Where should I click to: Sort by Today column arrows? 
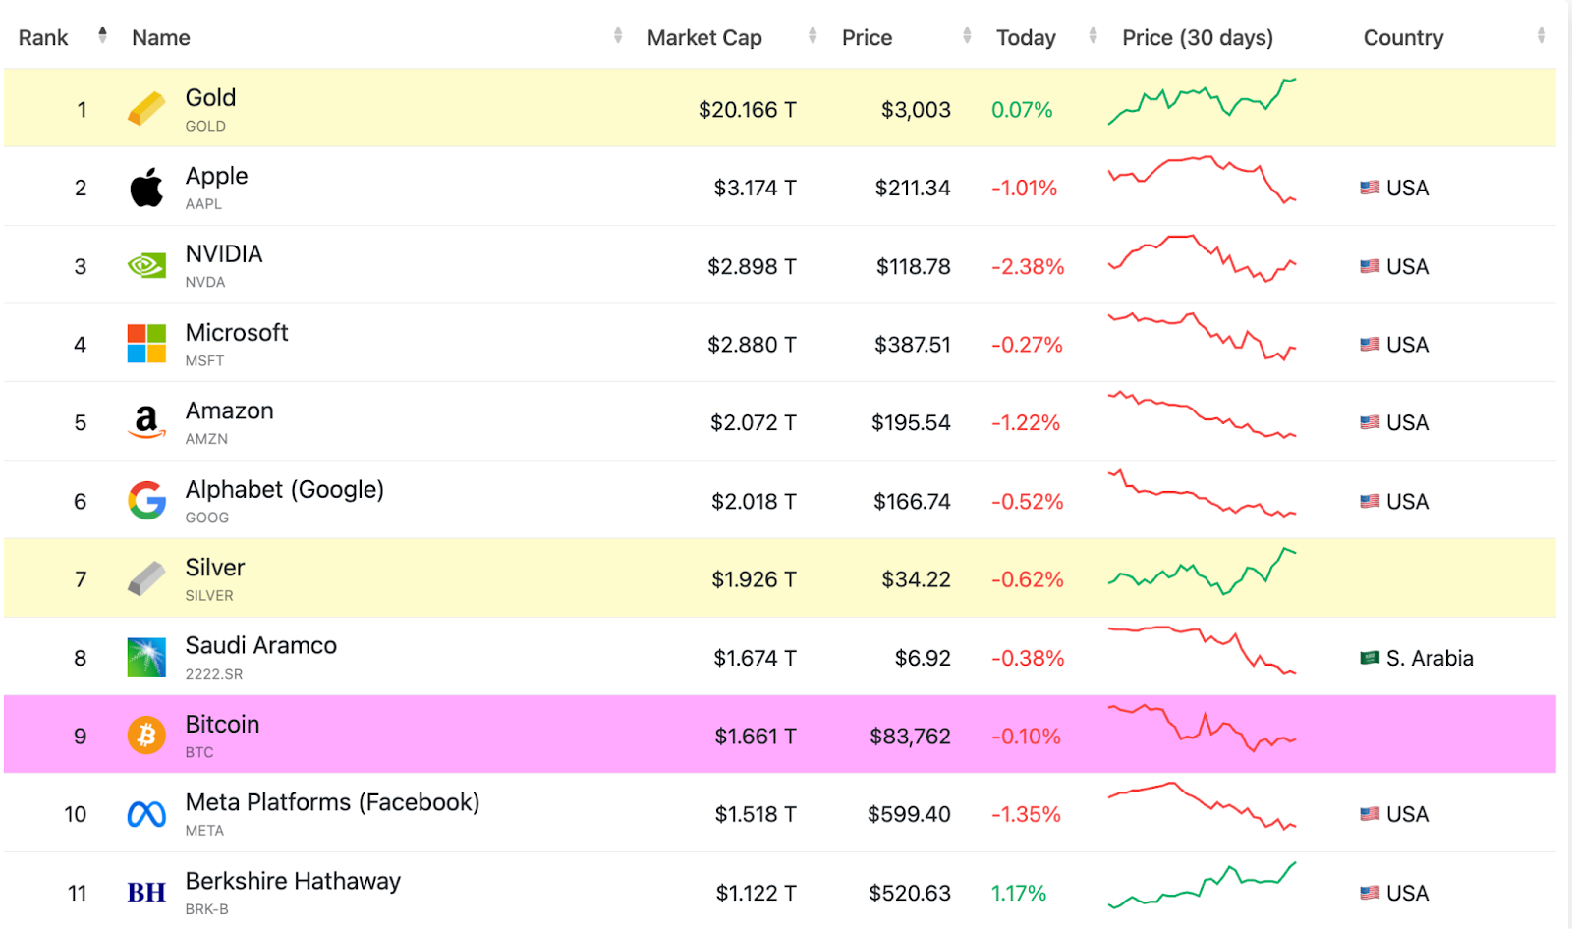point(1093,36)
